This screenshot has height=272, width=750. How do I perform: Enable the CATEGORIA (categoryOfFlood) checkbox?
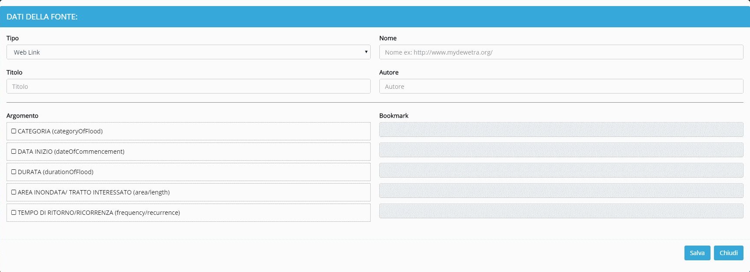coord(14,131)
